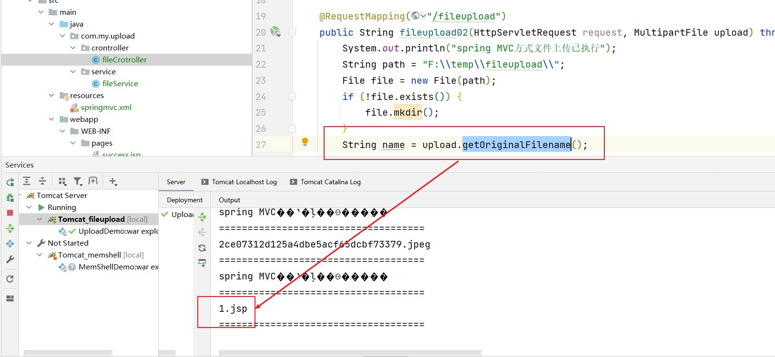Click the layout icon at the strip bottom

(10, 298)
